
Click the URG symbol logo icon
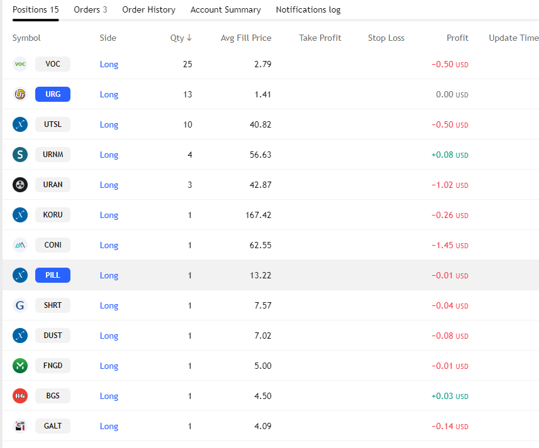pos(20,94)
